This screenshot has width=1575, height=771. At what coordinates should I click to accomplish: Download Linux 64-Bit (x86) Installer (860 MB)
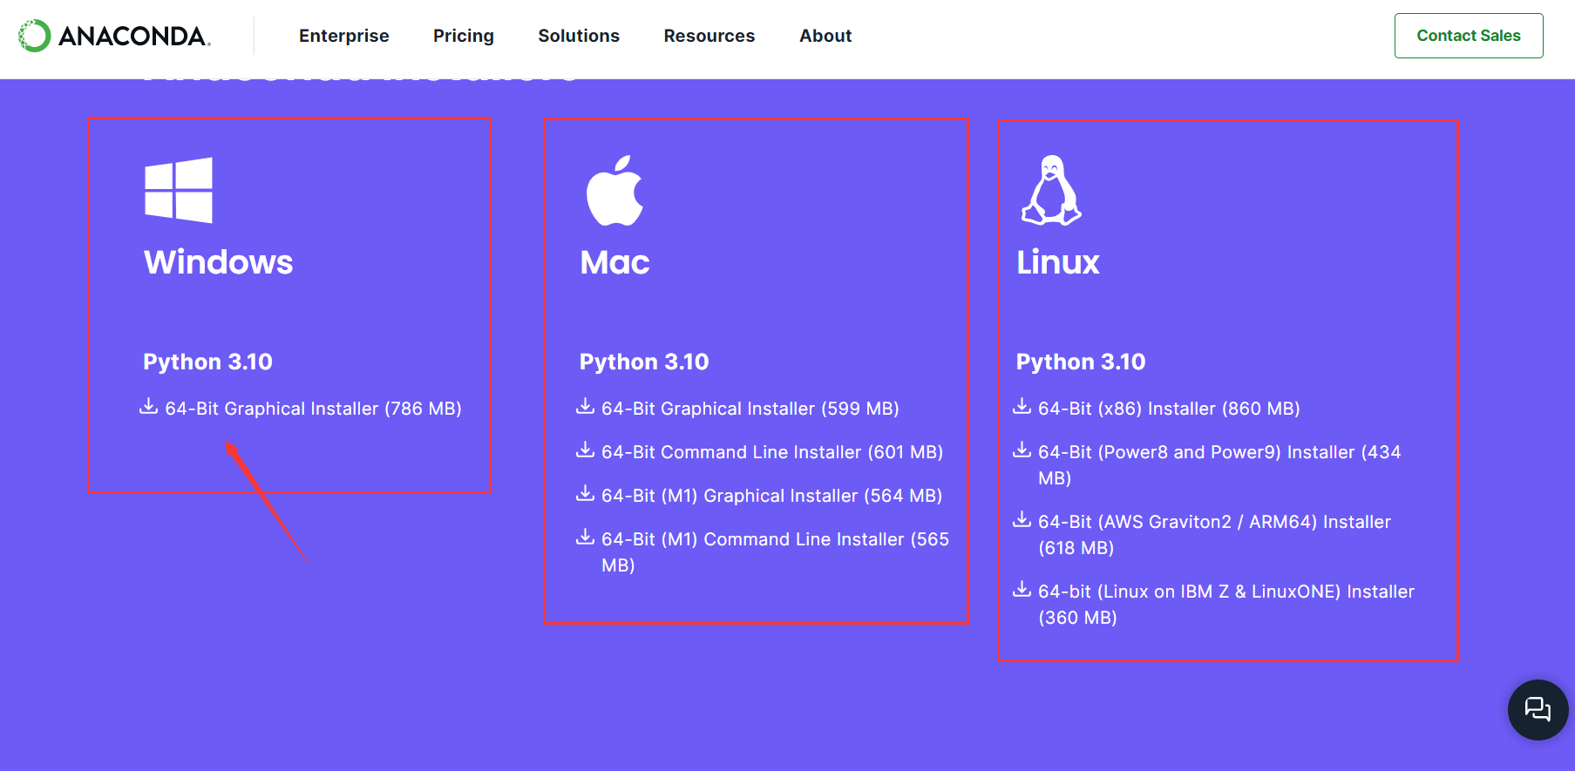[x=1169, y=409]
